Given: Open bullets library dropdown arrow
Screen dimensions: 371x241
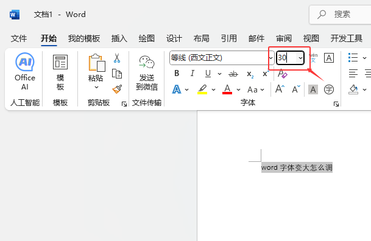Looking at the screenshot, I should pyautogui.click(x=365, y=58).
